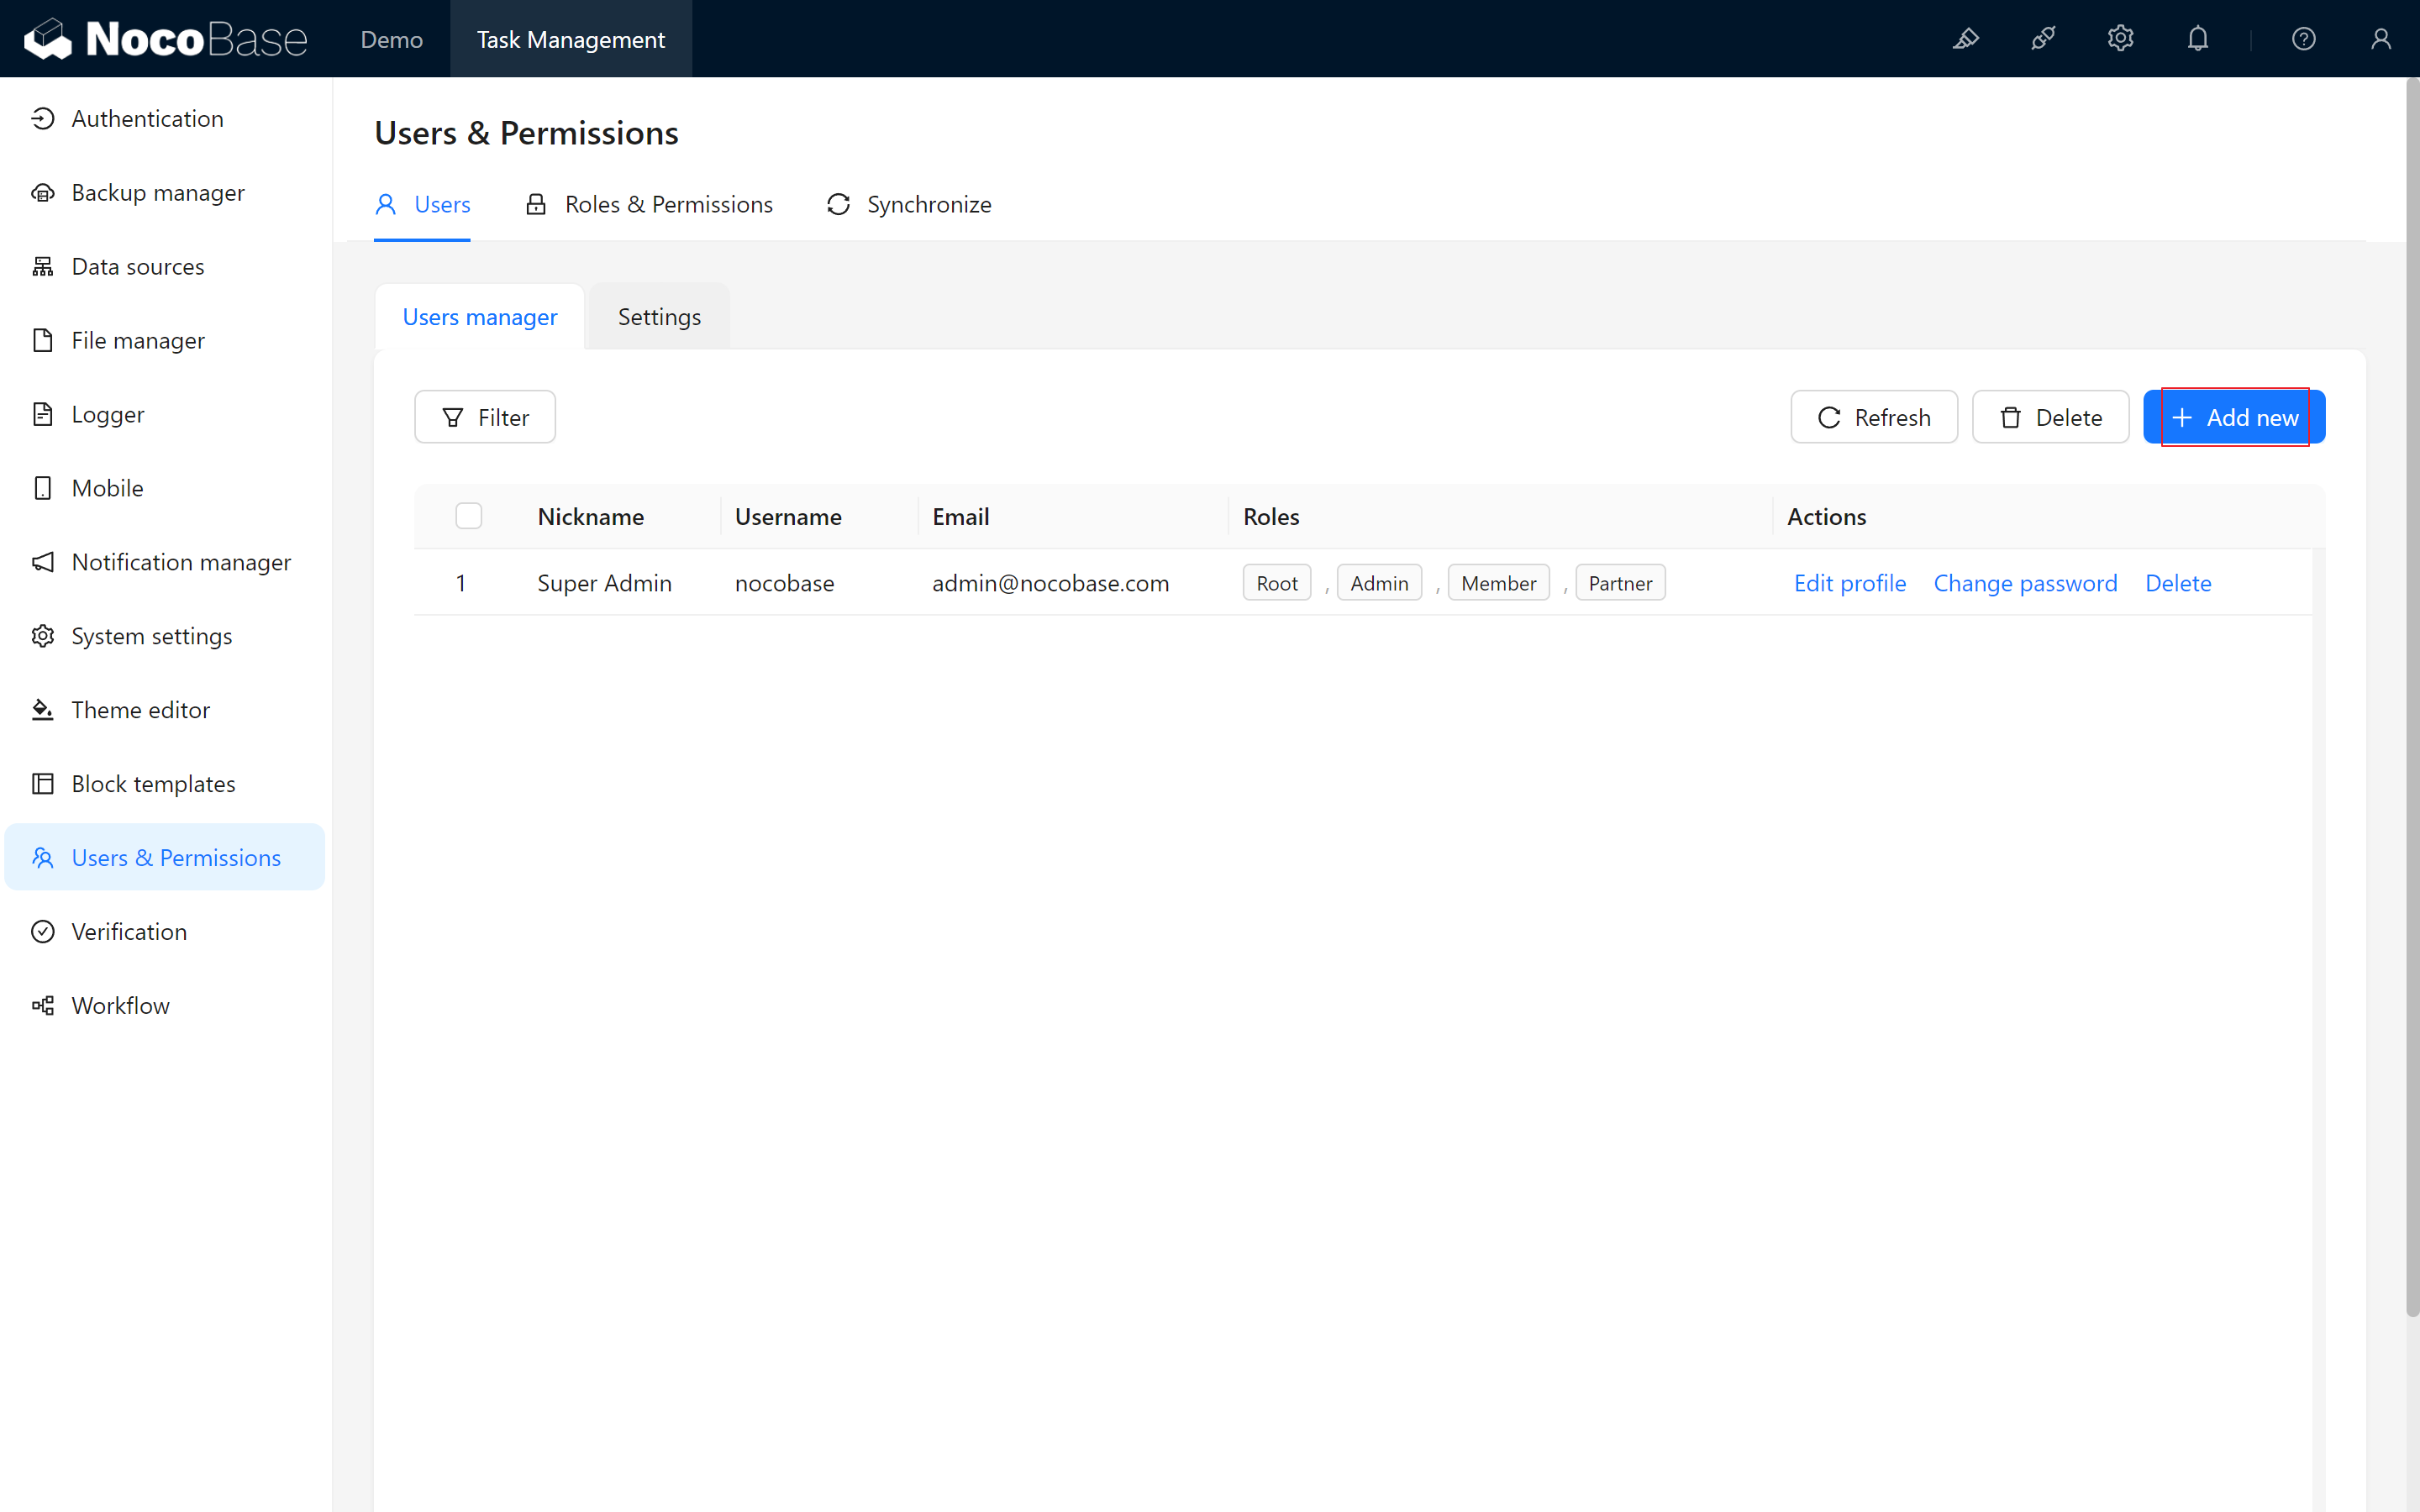This screenshot has width=2420, height=1512.
Task: Open File manager in the sidebar
Action: [x=165, y=341]
